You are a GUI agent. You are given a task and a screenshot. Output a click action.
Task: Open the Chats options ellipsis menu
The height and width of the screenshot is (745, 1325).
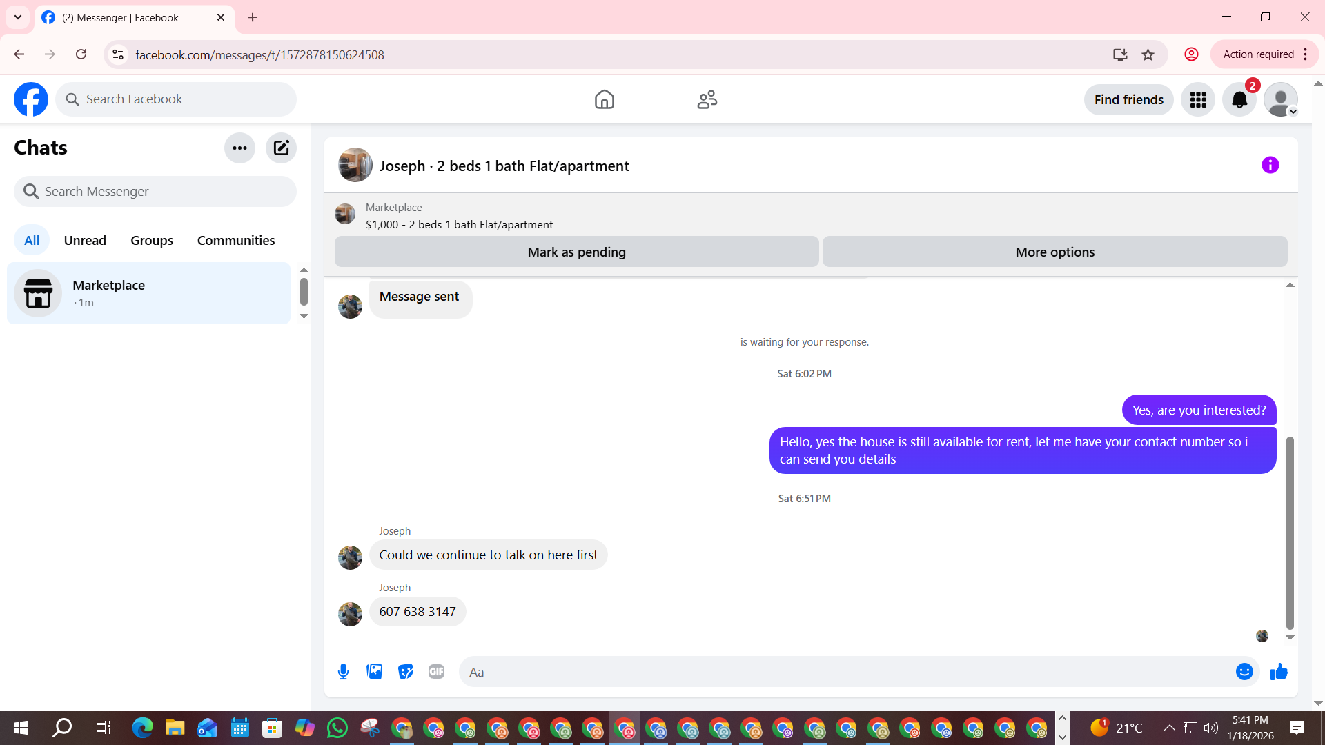(239, 148)
